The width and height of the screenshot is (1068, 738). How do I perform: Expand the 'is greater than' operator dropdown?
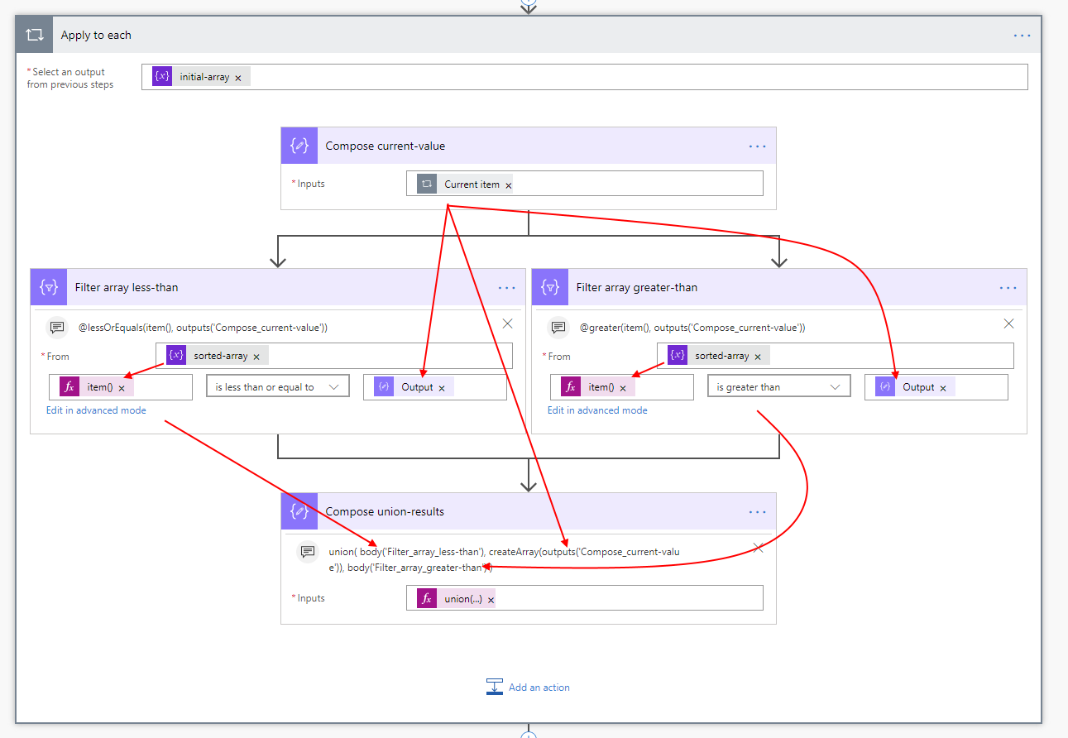pos(778,387)
